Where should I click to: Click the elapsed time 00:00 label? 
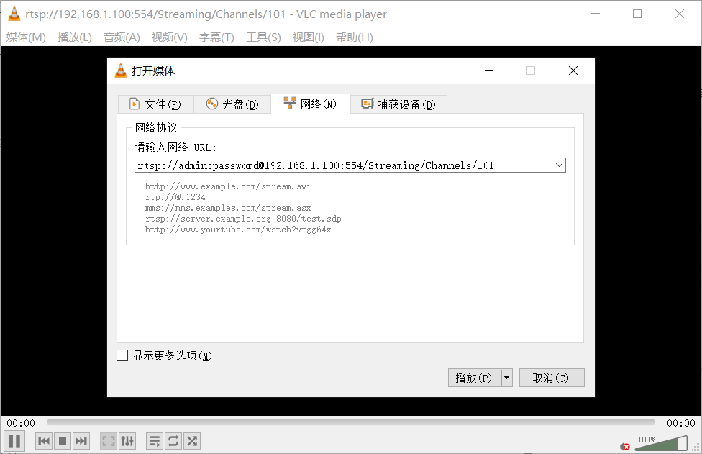tap(21, 423)
